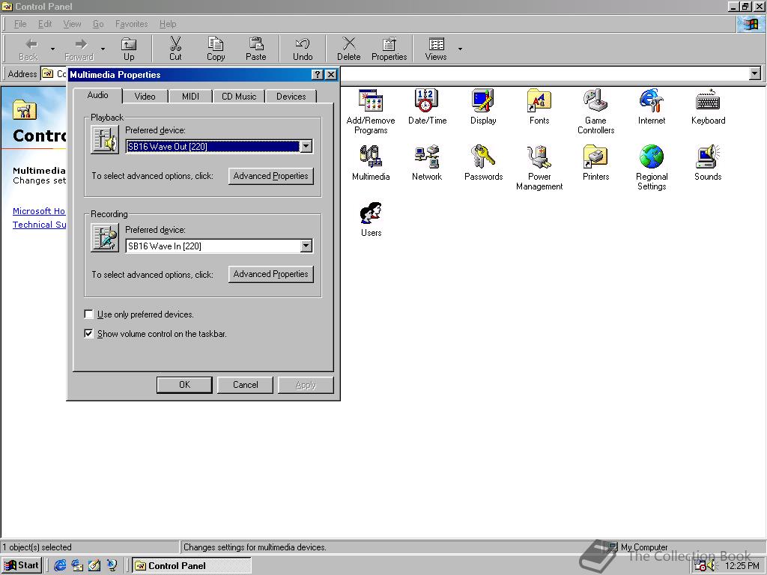
Task: Click the Control Panel taskbar button
Action: [192, 566]
